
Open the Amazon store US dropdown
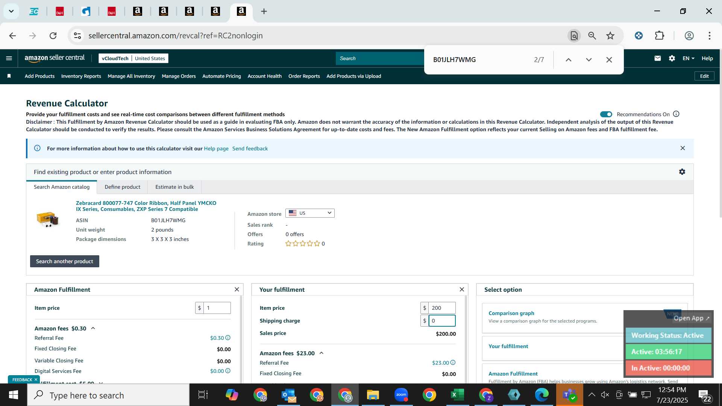pyautogui.click(x=310, y=213)
